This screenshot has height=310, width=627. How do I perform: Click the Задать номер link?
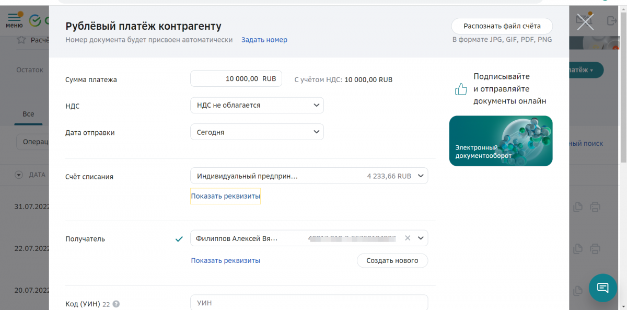click(x=264, y=40)
